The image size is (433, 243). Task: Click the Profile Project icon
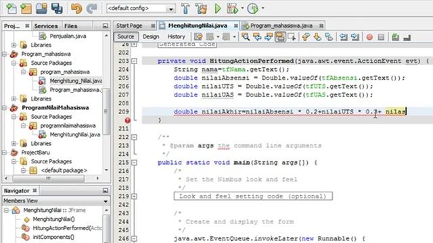[252, 9]
